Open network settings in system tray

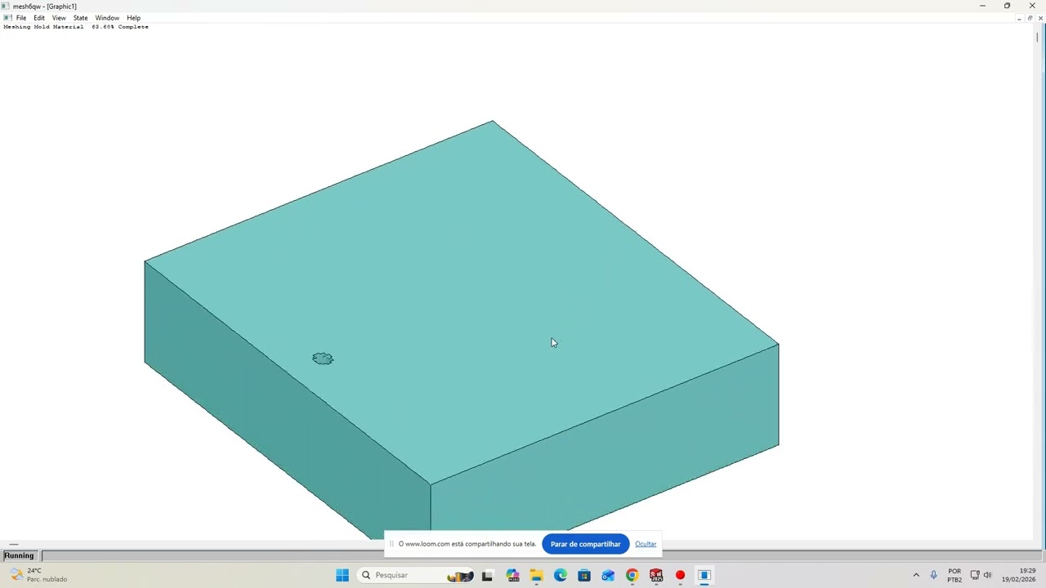tap(975, 575)
